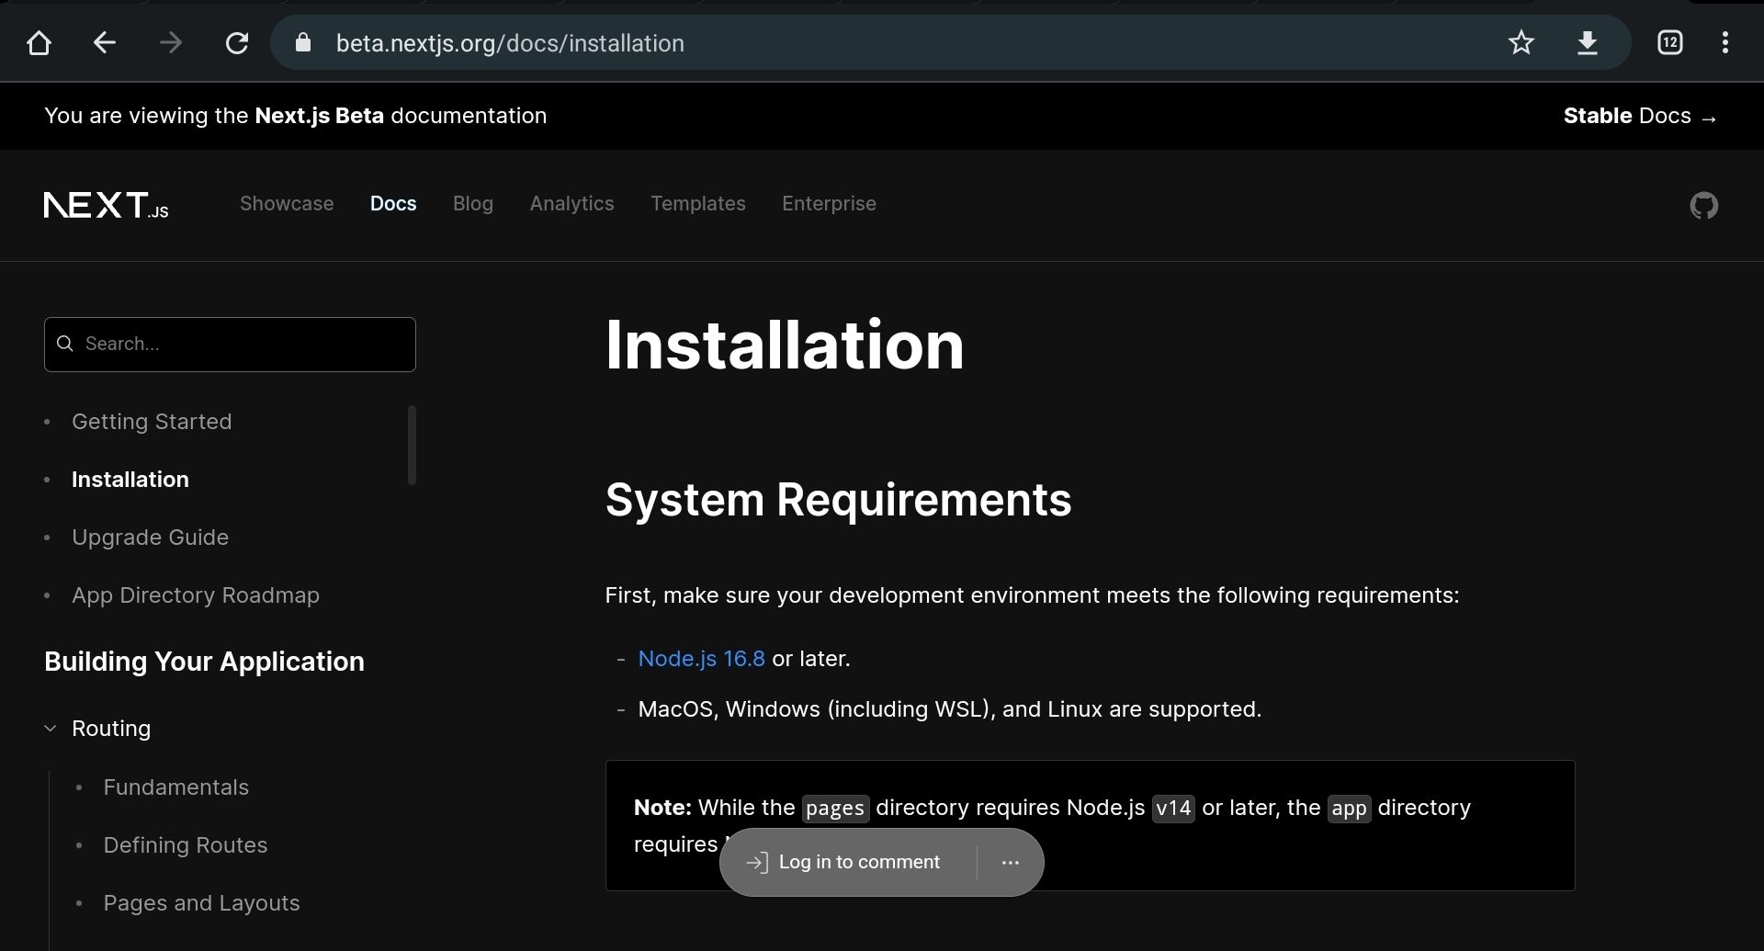Image resolution: width=1764 pixels, height=951 pixels.
Task: Click the inline code word pages
Action: [x=835, y=809]
